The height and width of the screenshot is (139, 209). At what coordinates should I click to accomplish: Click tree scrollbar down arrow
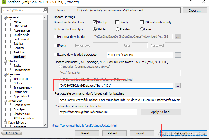pos(45,125)
